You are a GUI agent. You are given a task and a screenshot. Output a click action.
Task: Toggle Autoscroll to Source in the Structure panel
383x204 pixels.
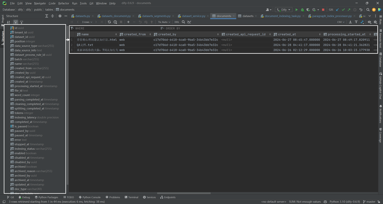coord(16,22)
